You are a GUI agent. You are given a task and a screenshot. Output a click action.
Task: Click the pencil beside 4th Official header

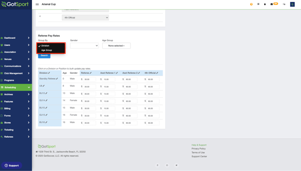(157, 73)
